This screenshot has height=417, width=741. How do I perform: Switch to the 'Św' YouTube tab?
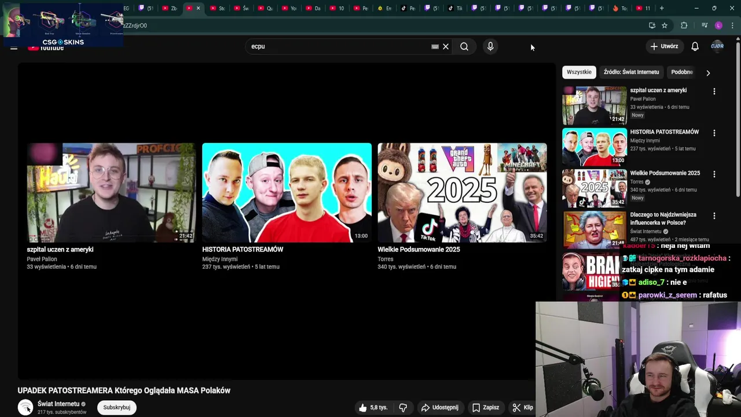point(242,8)
